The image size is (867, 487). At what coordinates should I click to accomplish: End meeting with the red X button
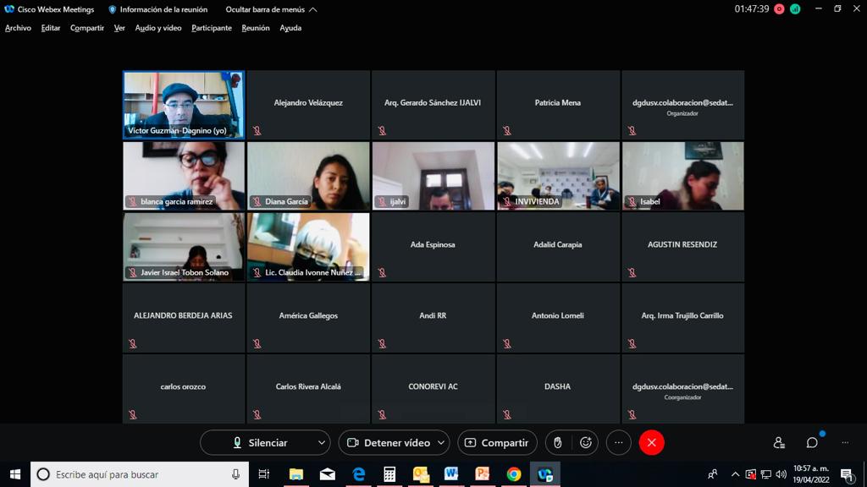[651, 443]
